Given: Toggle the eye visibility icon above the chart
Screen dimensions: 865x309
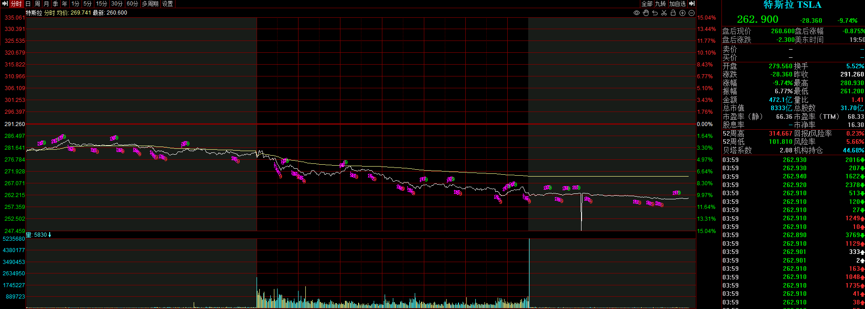Looking at the screenshot, I should [637, 13].
